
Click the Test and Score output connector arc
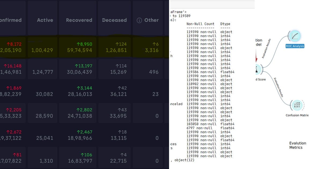[262, 69]
